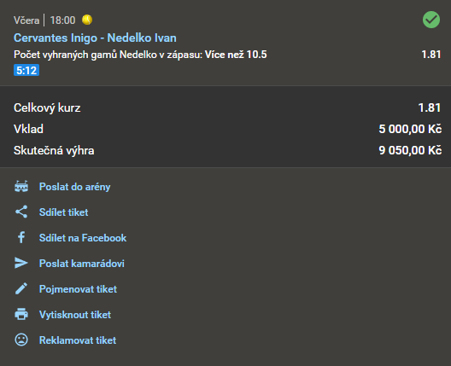Choose Sdílet tiket from the actions
The width and height of the screenshot is (451, 366).
tap(63, 212)
